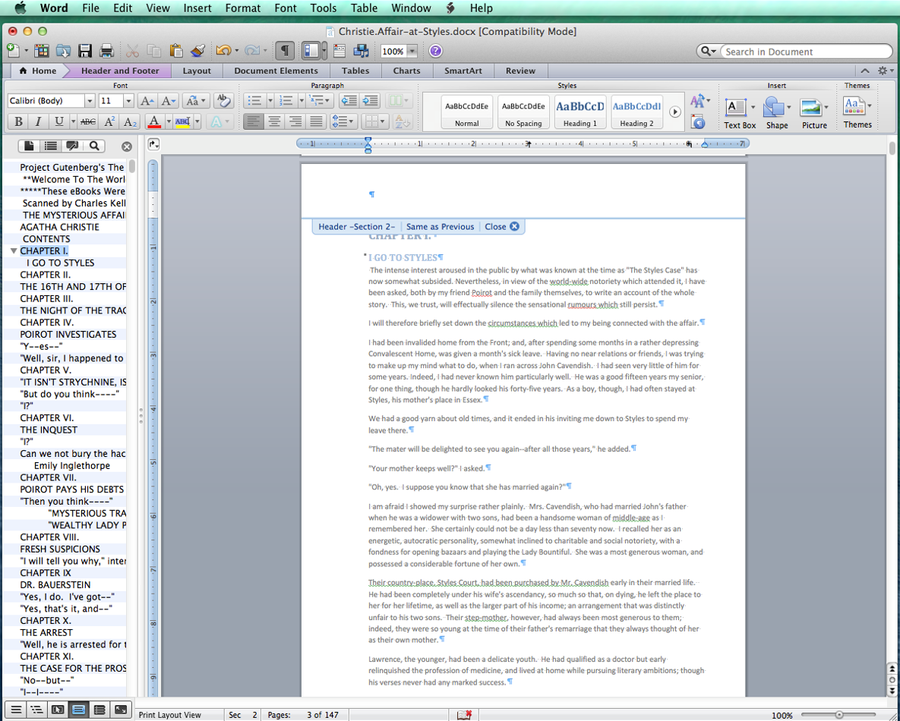Click the Undo arrow icon
Viewport: 900px width, 721px height.
pyautogui.click(x=223, y=51)
